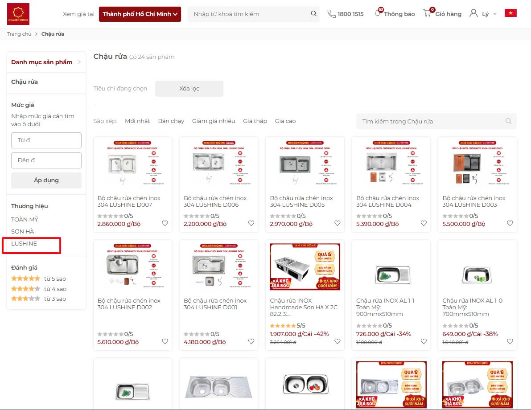Go to Trang chủ breadcrumb
Viewport: 531px width, 410px height.
(x=19, y=34)
